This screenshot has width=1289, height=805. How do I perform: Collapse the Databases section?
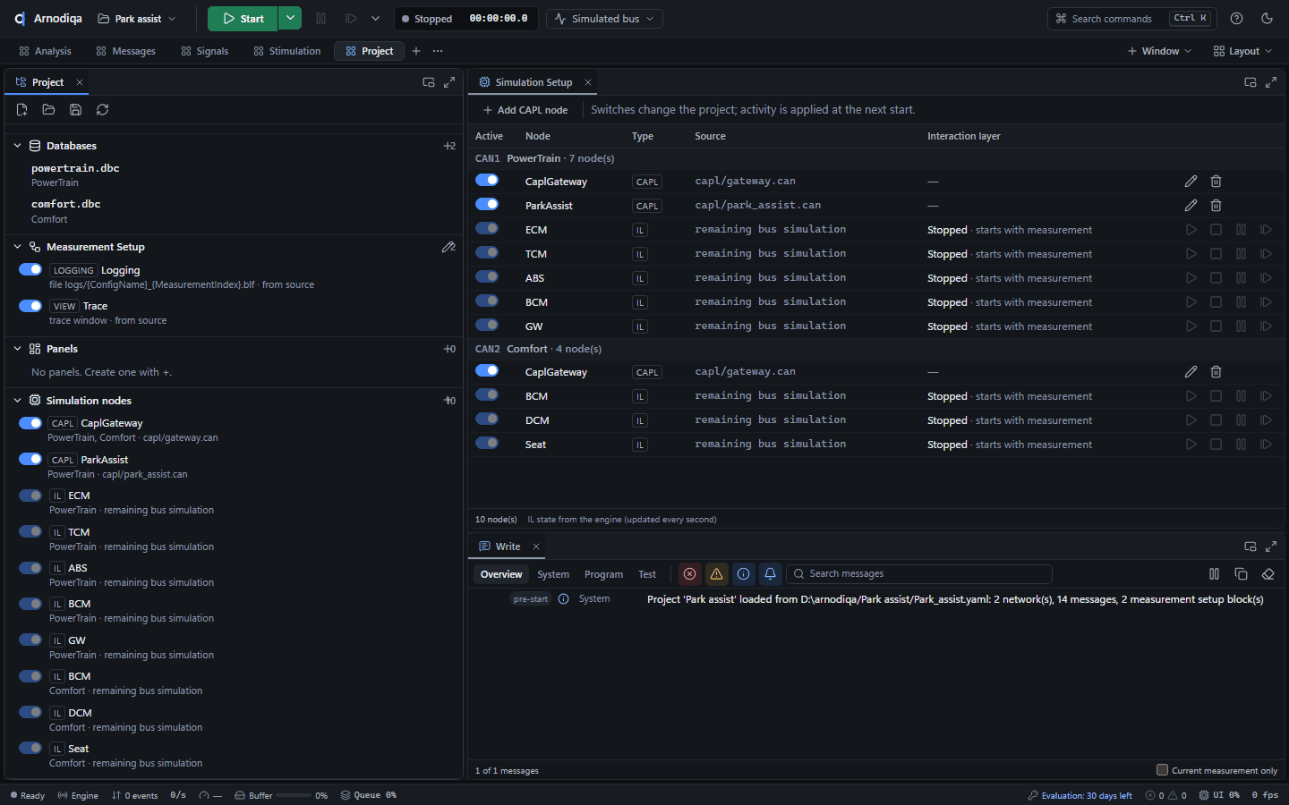18,146
